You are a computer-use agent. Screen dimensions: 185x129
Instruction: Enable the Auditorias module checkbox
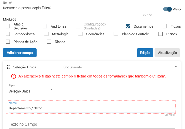click(x=45, y=26)
